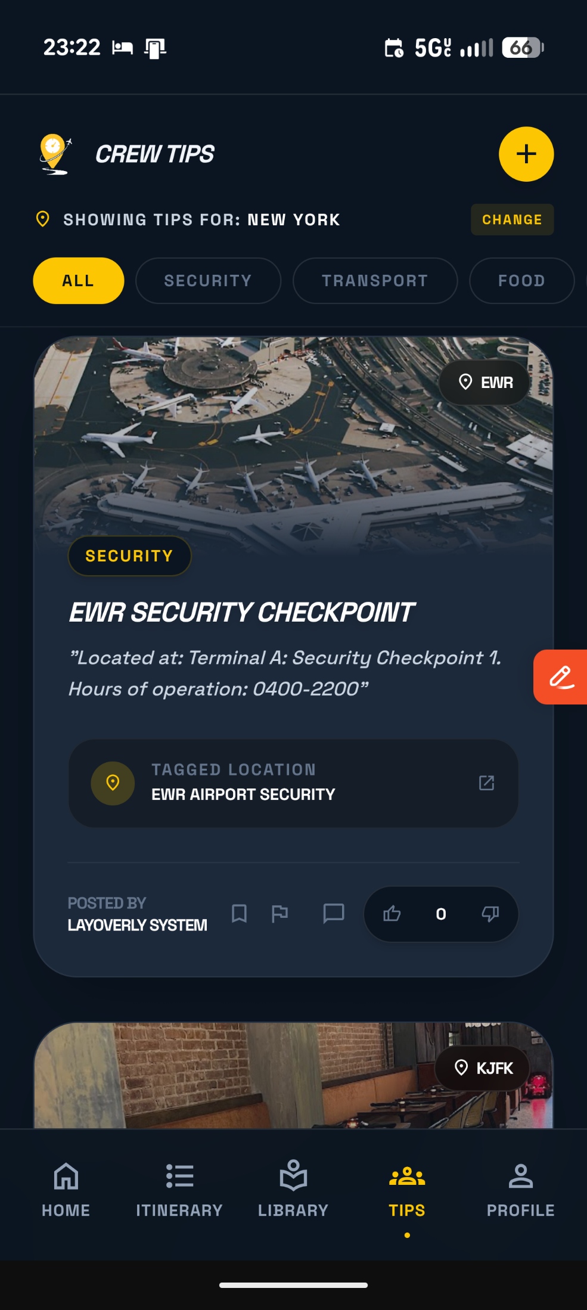Bookmark the EWR Security Checkpoint tip
This screenshot has width=587, height=1310.
point(239,914)
